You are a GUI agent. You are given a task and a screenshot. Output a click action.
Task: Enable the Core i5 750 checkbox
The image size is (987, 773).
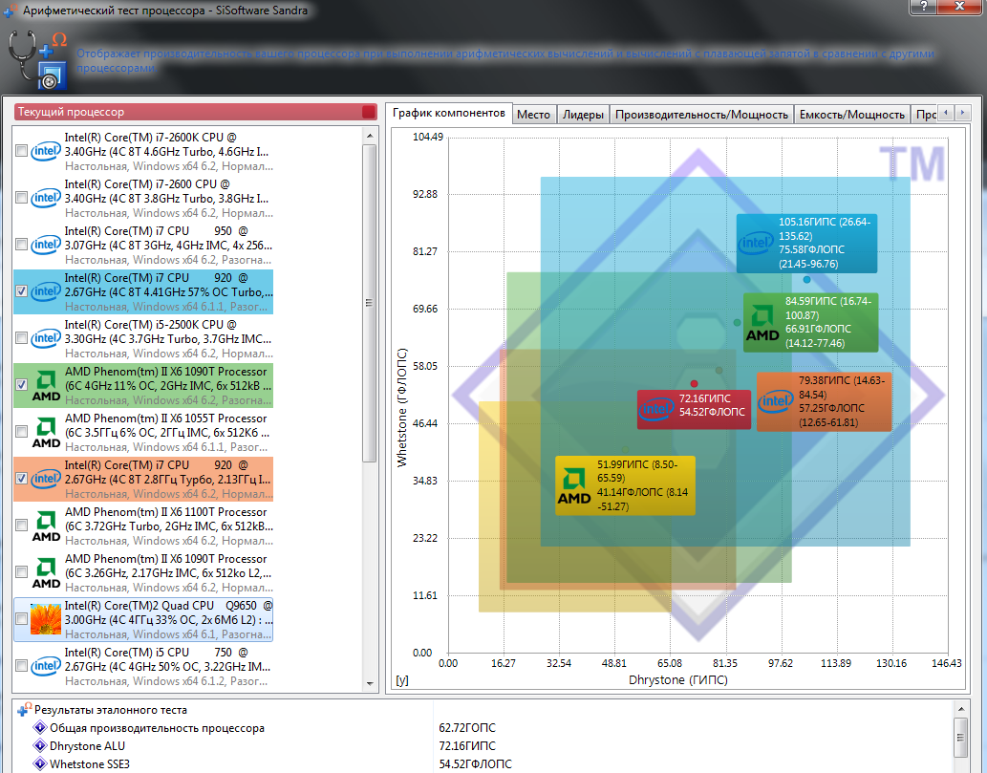pos(21,666)
